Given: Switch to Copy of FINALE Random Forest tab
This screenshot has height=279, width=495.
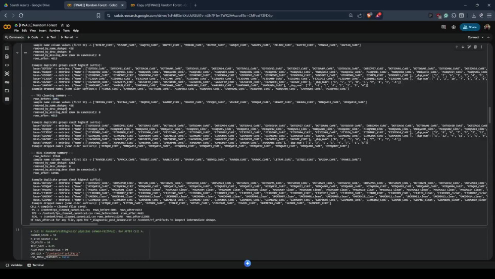Looking at the screenshot, I should pyautogui.click(x=158, y=5).
